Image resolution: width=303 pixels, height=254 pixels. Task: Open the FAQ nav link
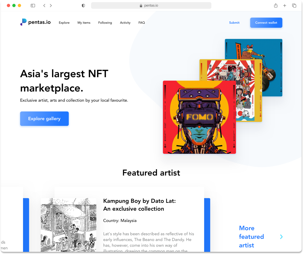pyautogui.click(x=142, y=23)
